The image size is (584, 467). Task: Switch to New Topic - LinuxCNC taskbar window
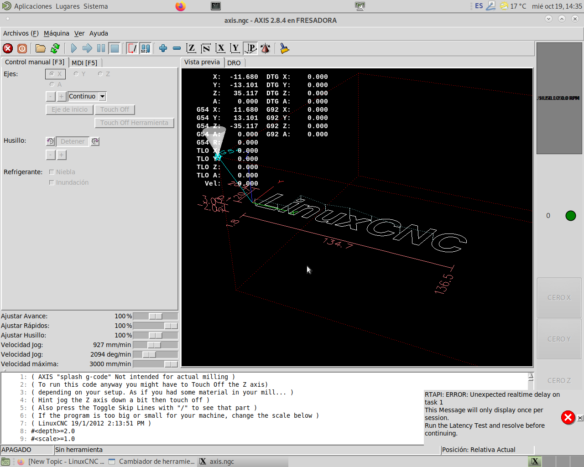[61, 462]
